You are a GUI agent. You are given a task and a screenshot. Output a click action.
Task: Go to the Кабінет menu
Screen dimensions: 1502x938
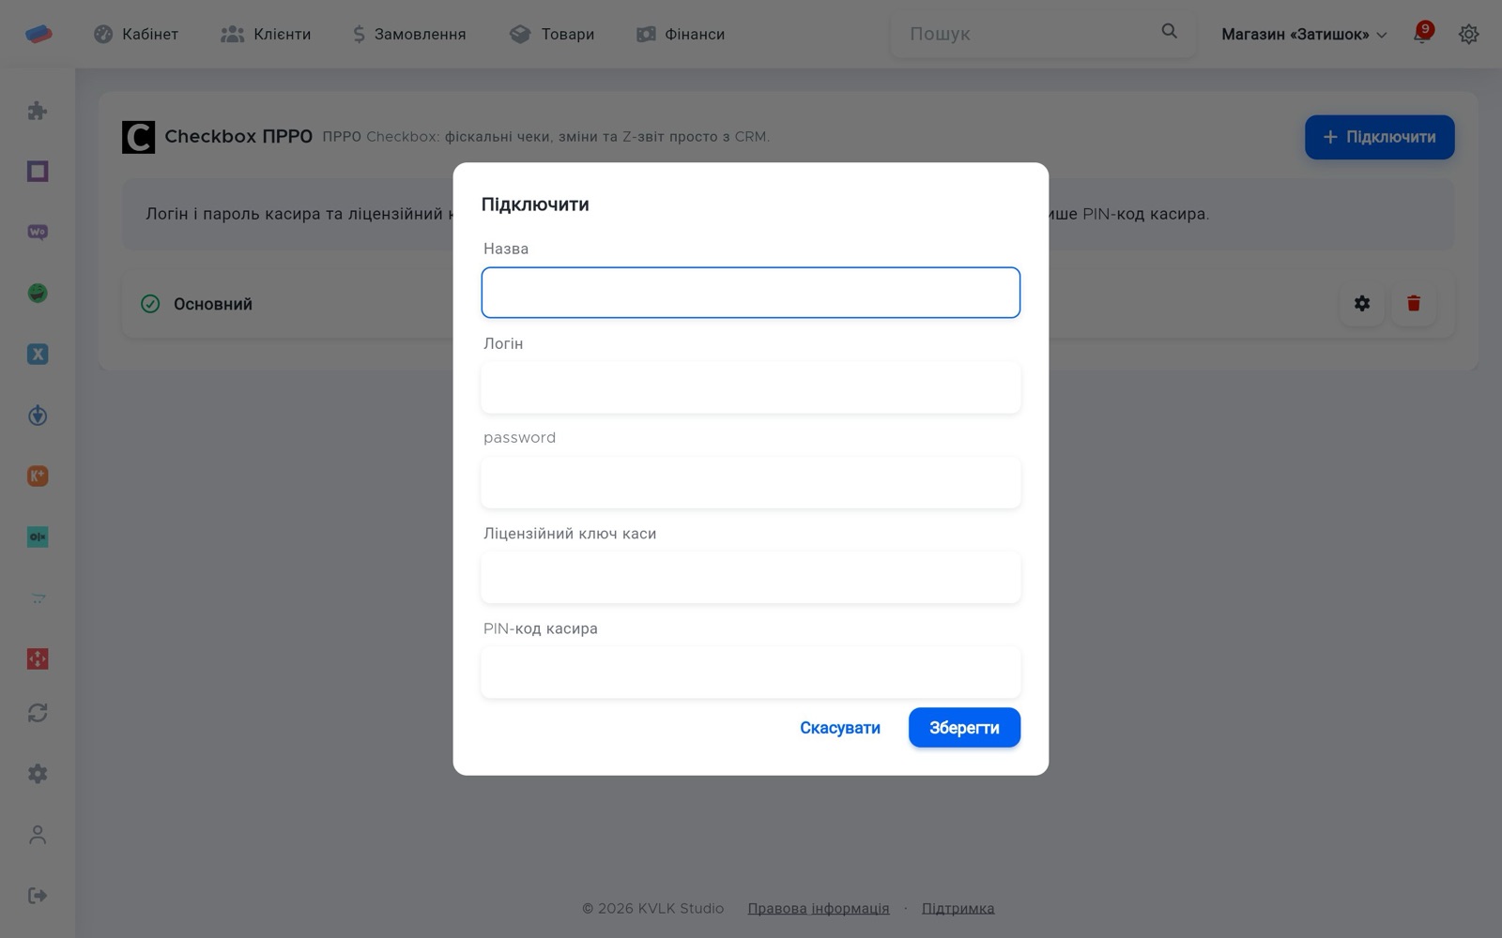pos(136,35)
